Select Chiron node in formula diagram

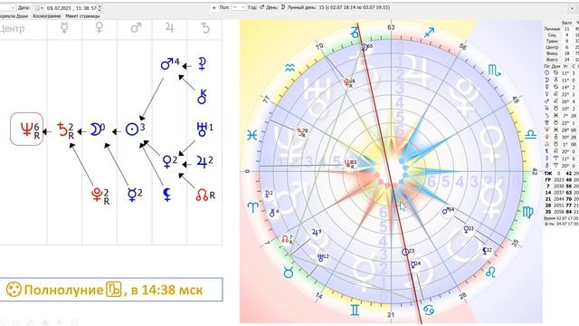(202, 96)
